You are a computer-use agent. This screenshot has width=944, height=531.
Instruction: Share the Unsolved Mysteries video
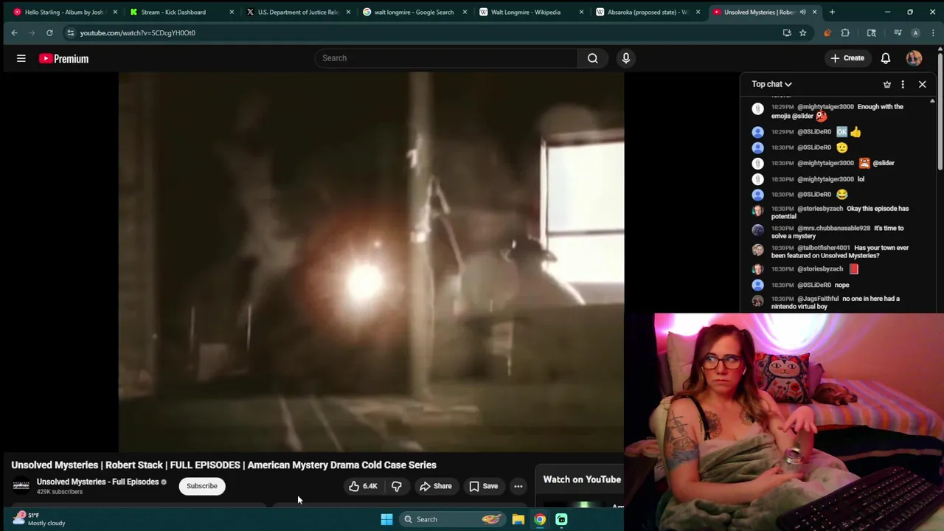coord(435,486)
